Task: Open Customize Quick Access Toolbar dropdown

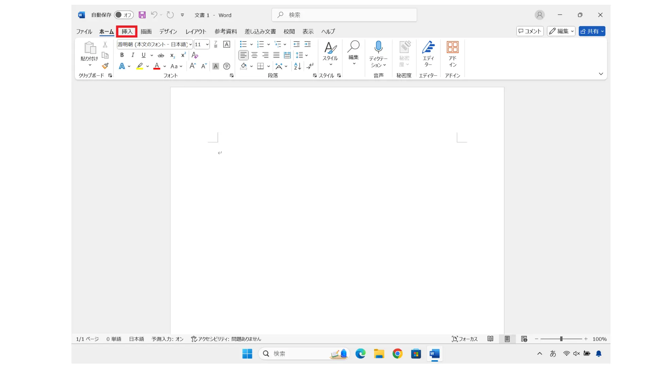Action: (x=182, y=15)
